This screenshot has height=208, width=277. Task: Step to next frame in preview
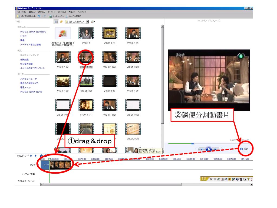click(x=216, y=149)
